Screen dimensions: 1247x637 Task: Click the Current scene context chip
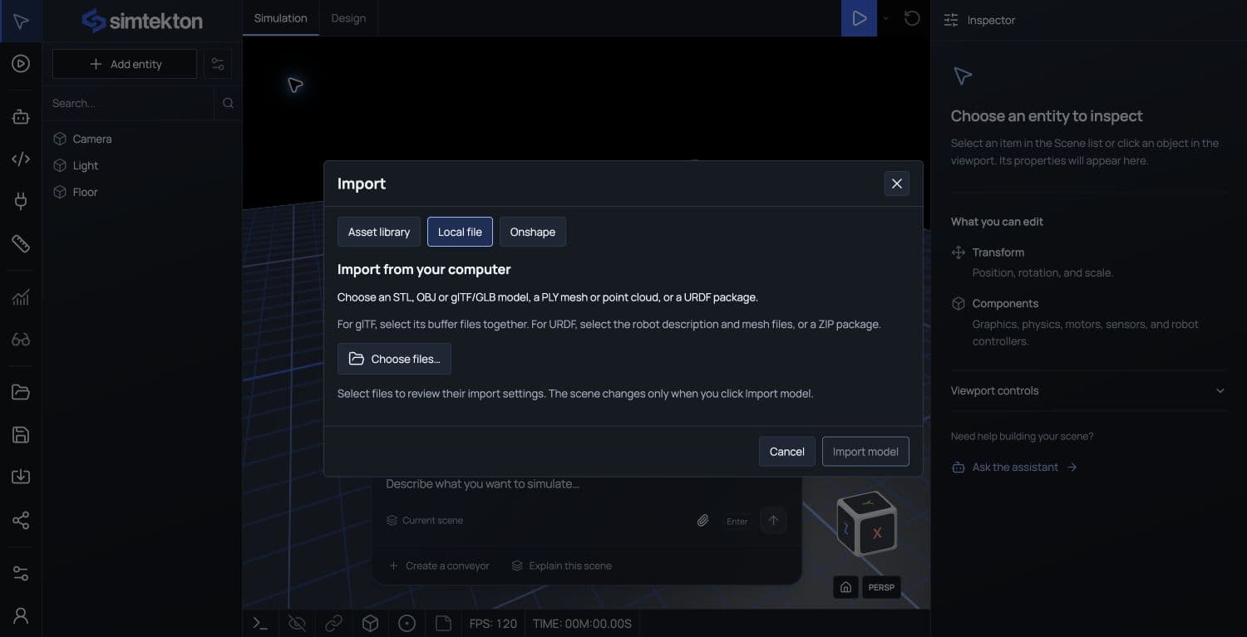[x=424, y=521]
